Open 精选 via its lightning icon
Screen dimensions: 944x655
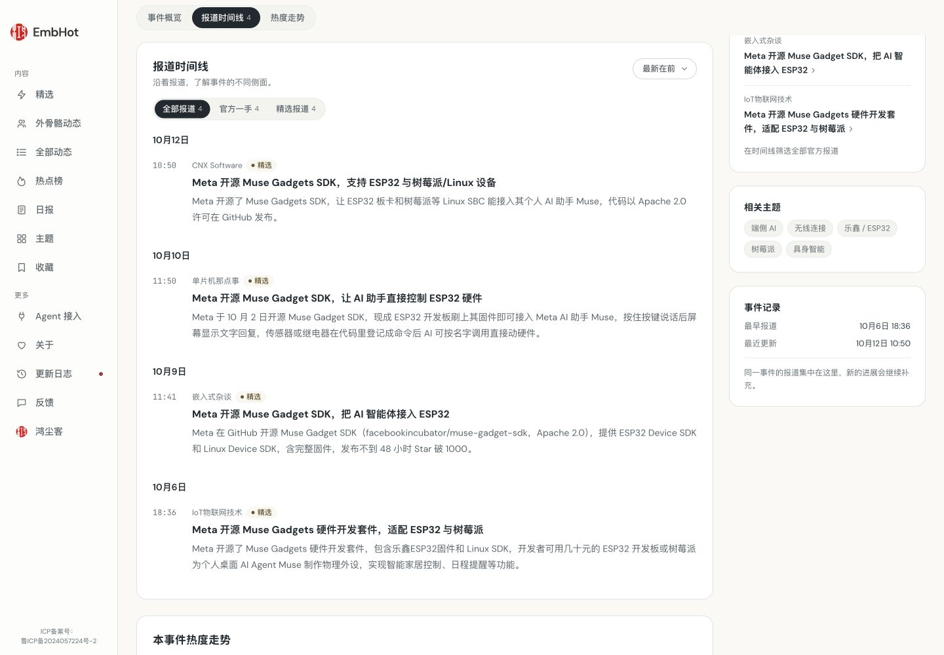pos(22,94)
